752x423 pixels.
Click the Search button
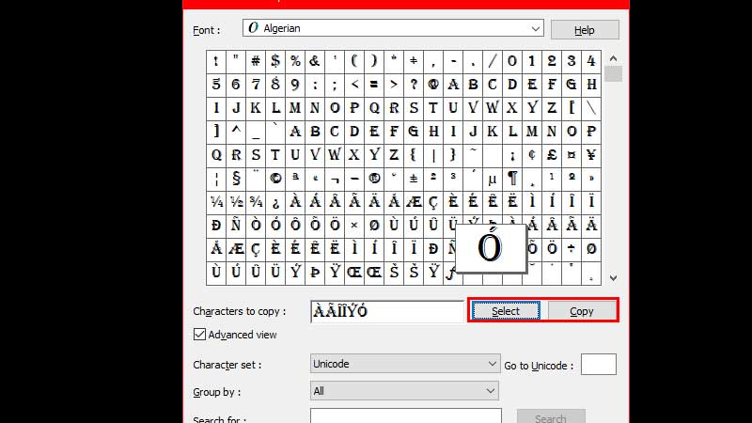[x=551, y=416]
